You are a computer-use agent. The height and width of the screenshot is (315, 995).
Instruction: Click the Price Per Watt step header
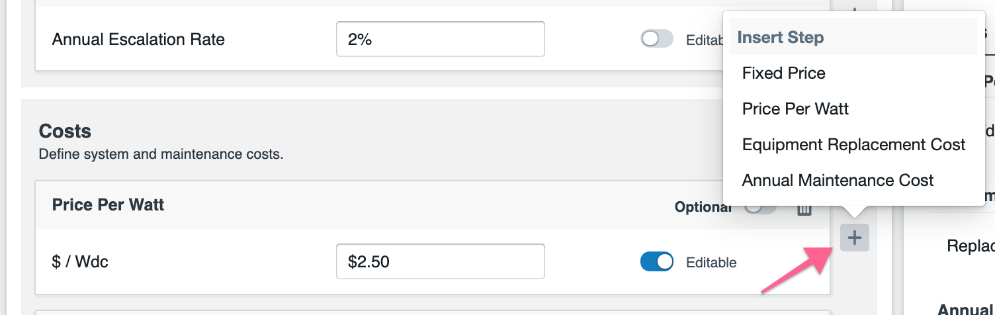pyautogui.click(x=108, y=204)
